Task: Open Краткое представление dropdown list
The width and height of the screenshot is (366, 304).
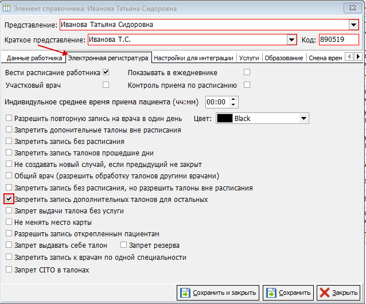Action: tap(291, 40)
